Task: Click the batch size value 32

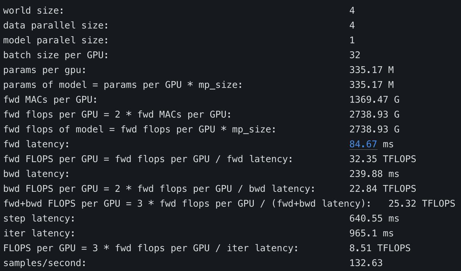Action: coord(355,55)
